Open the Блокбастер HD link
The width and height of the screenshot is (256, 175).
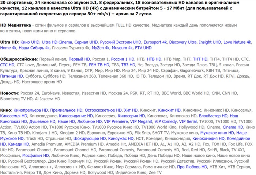213,116
